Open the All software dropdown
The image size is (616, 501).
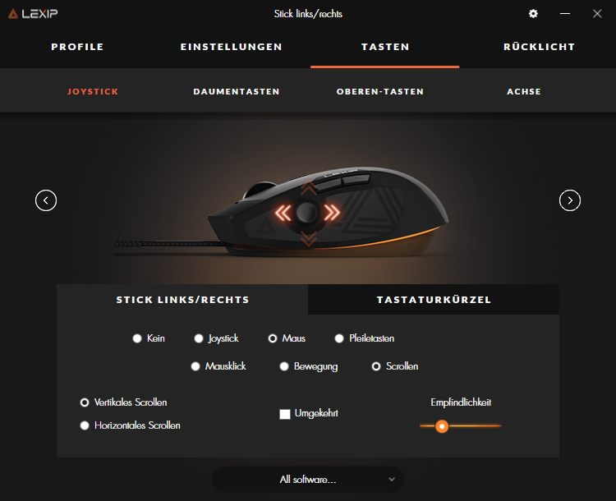[308, 480]
